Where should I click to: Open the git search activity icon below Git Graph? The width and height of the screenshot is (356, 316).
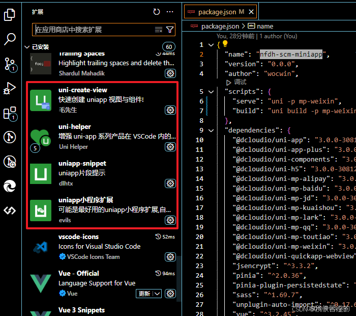point(10,162)
